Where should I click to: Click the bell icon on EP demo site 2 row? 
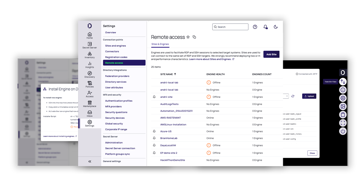(154, 153)
